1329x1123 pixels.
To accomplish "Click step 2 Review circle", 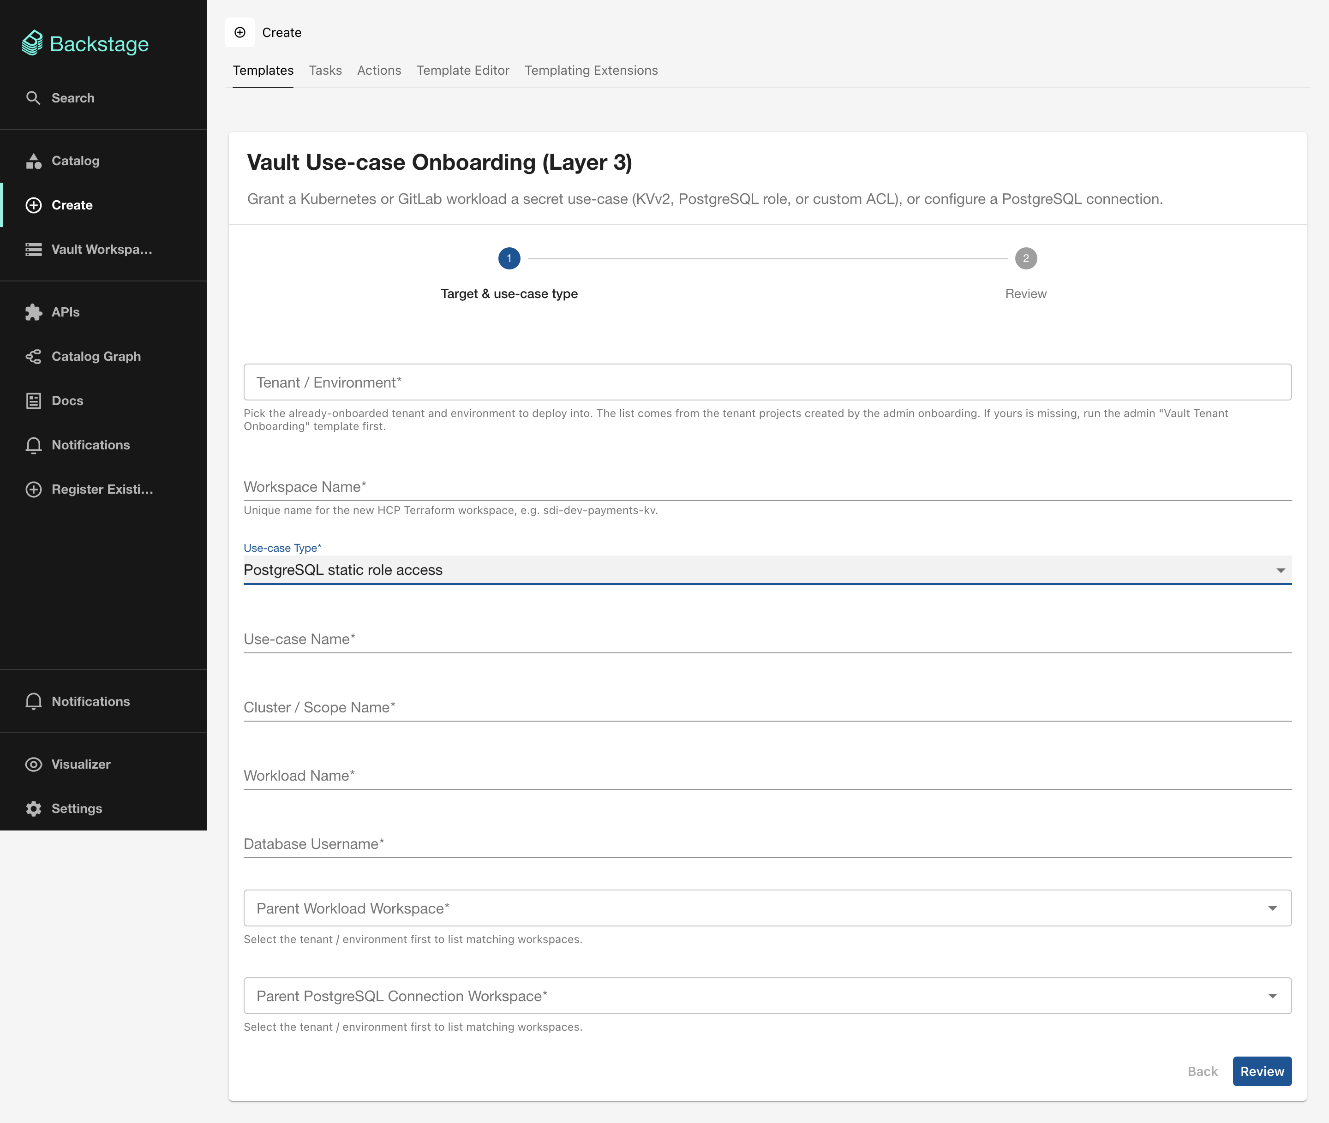I will click(1026, 258).
